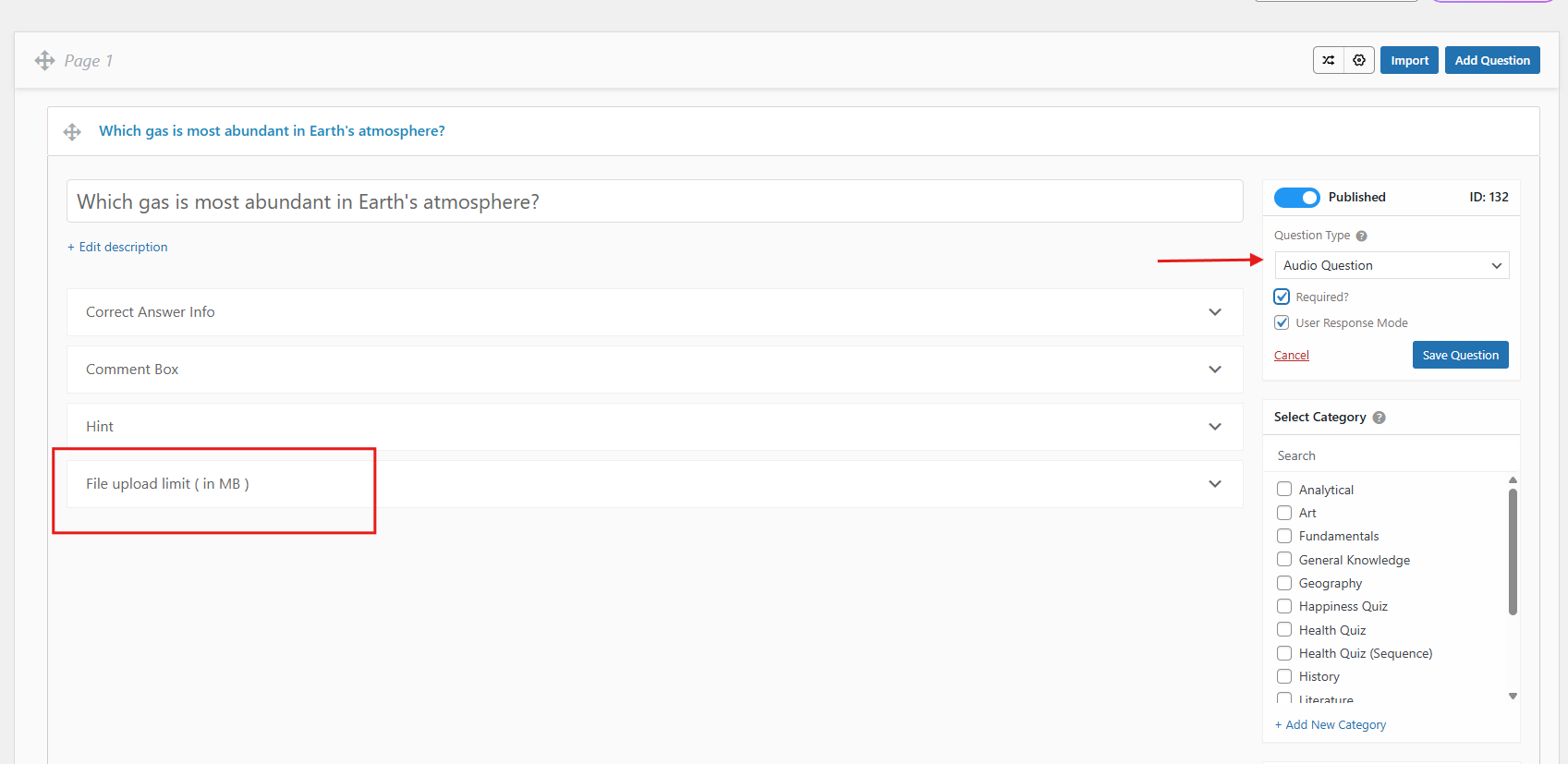The height and width of the screenshot is (764, 1568).
Task: Click the ID: 132 text
Action: click(1489, 197)
